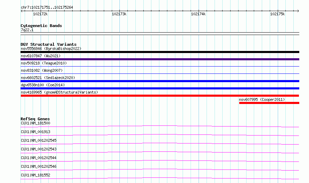Open the RefSeq Genes track title

click(x=35, y=119)
